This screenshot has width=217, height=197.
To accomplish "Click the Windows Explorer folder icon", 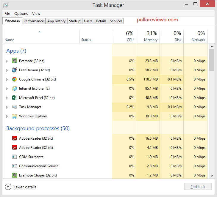I will click(x=14, y=116).
